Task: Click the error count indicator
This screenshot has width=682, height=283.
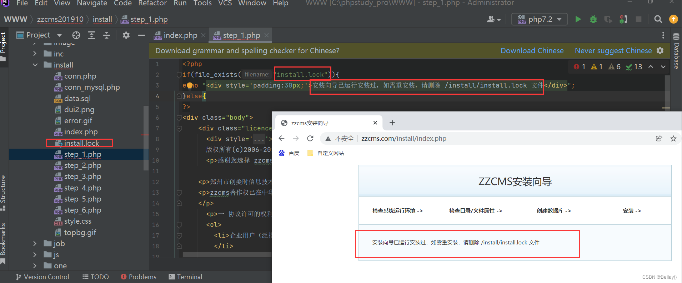Action: click(579, 67)
